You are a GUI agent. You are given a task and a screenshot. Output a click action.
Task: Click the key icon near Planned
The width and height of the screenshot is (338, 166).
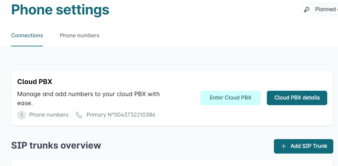306,9
